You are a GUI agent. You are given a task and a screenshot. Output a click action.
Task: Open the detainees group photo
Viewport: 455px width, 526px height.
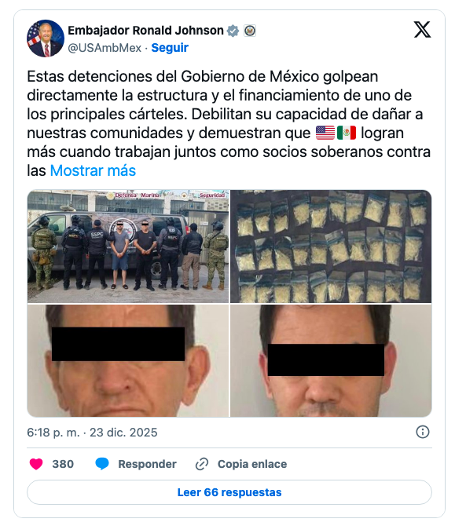tap(128, 247)
